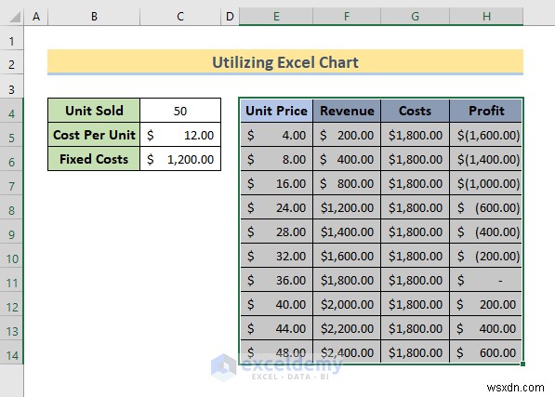Select unit price cell 28.00
Screen dimensions: 555x397
(x=276, y=232)
